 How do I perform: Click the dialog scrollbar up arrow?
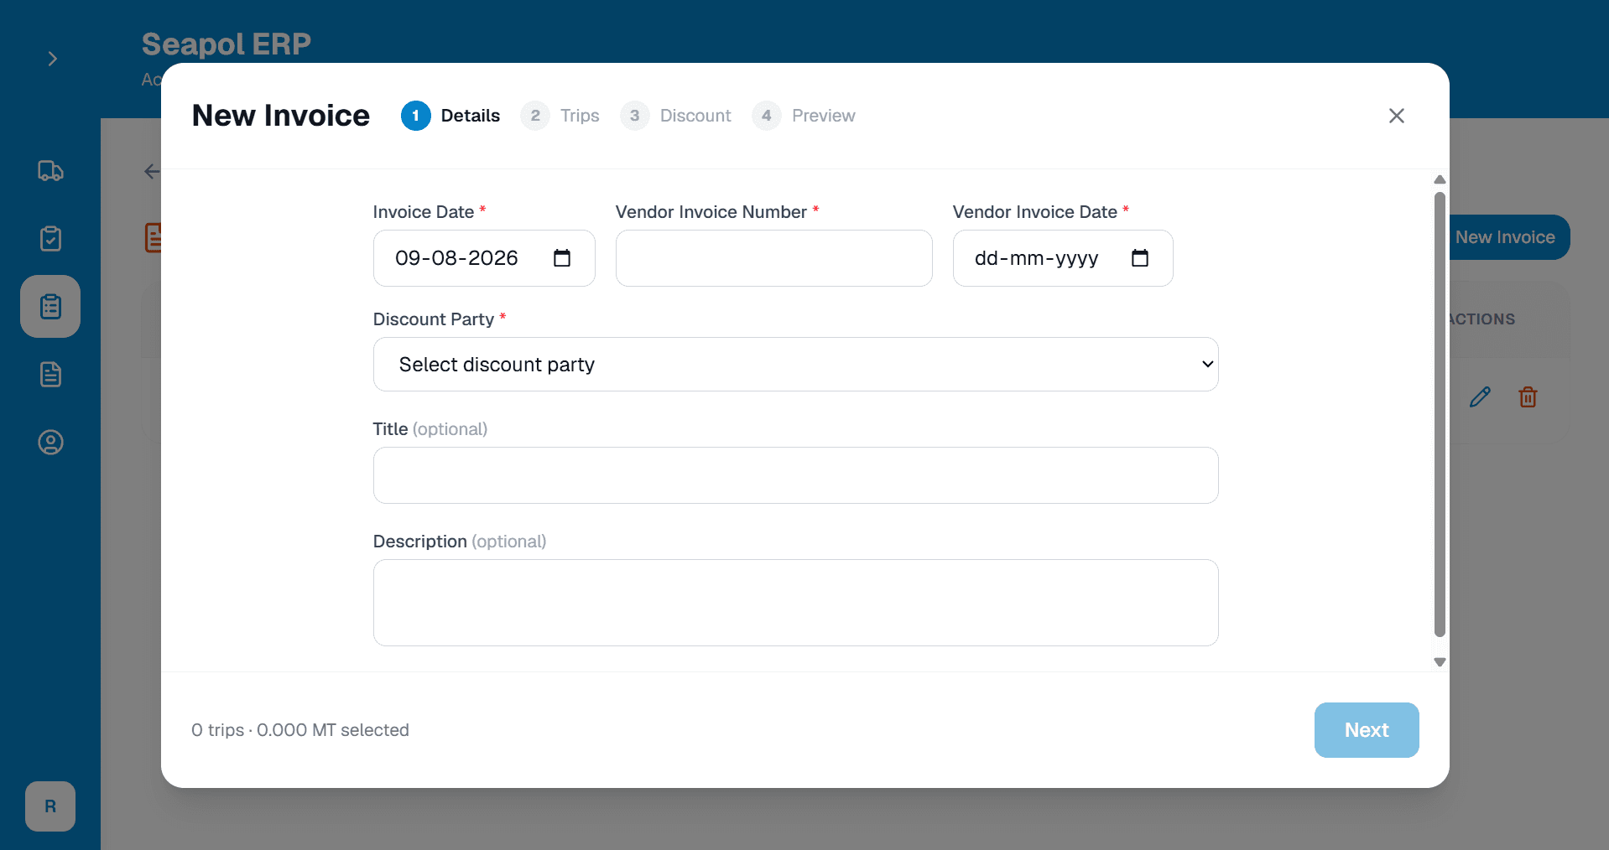[1440, 179]
